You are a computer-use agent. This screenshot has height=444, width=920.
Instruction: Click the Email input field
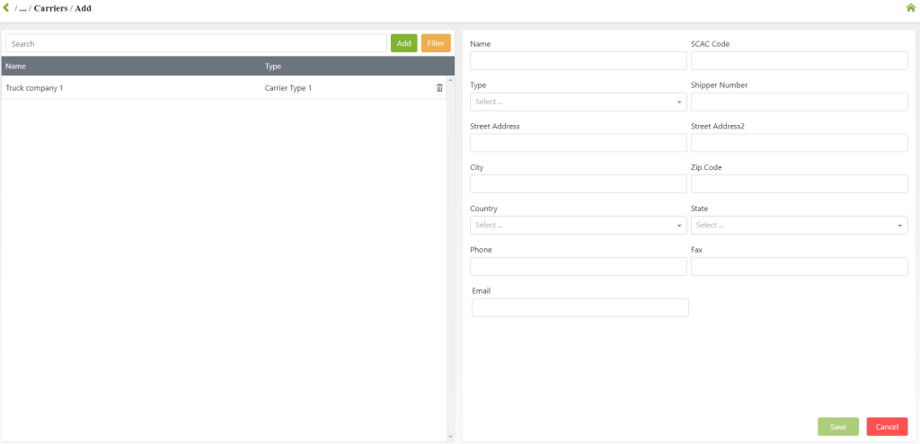pos(579,307)
